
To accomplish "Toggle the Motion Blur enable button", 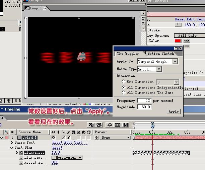I will (126, 125).
